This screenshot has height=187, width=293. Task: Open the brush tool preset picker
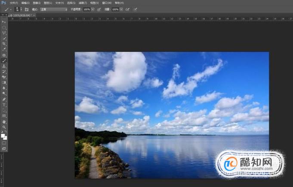tap(8, 9)
